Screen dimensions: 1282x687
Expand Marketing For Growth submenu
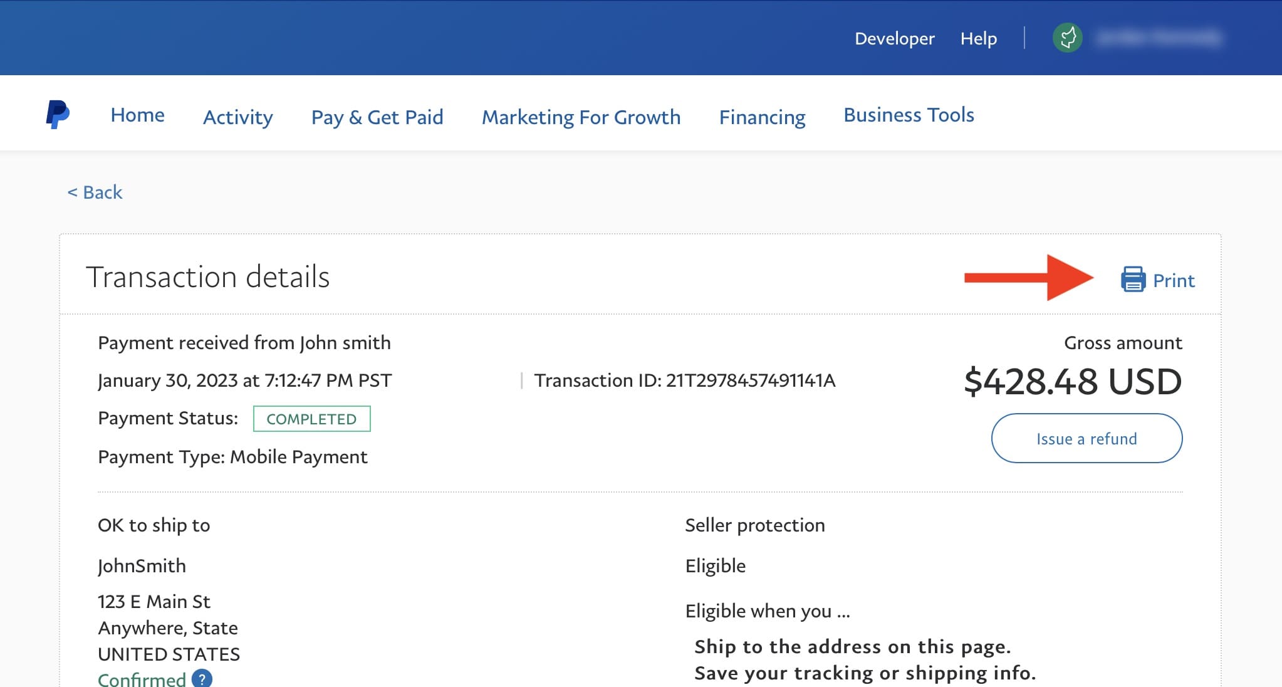point(581,116)
